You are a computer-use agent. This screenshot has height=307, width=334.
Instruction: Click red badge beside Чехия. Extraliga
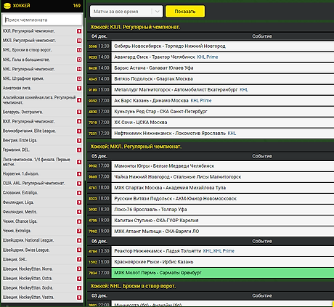tap(79, 231)
